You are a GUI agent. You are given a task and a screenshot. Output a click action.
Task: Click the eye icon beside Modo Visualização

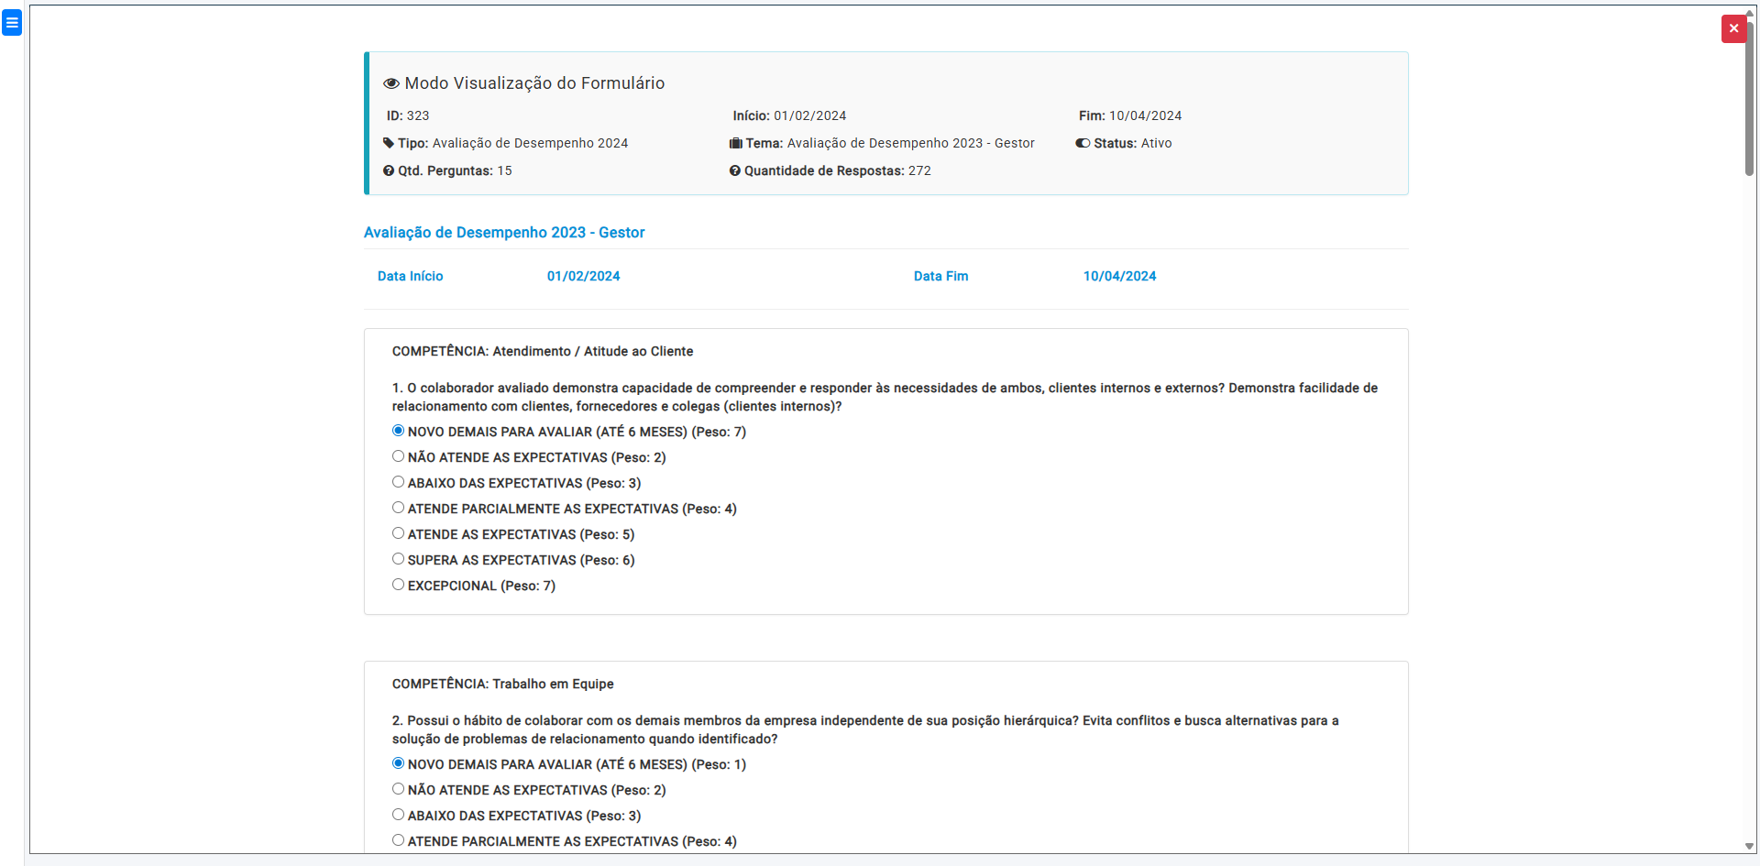(x=391, y=83)
